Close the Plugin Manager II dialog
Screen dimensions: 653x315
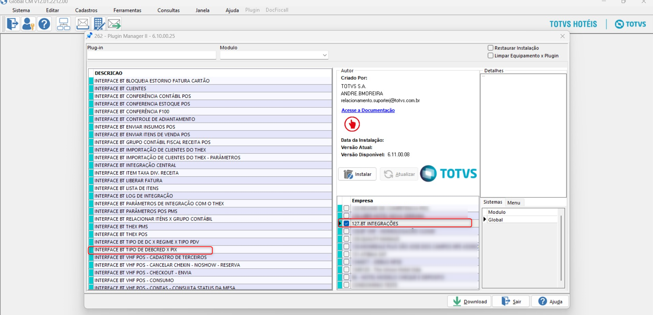563,36
